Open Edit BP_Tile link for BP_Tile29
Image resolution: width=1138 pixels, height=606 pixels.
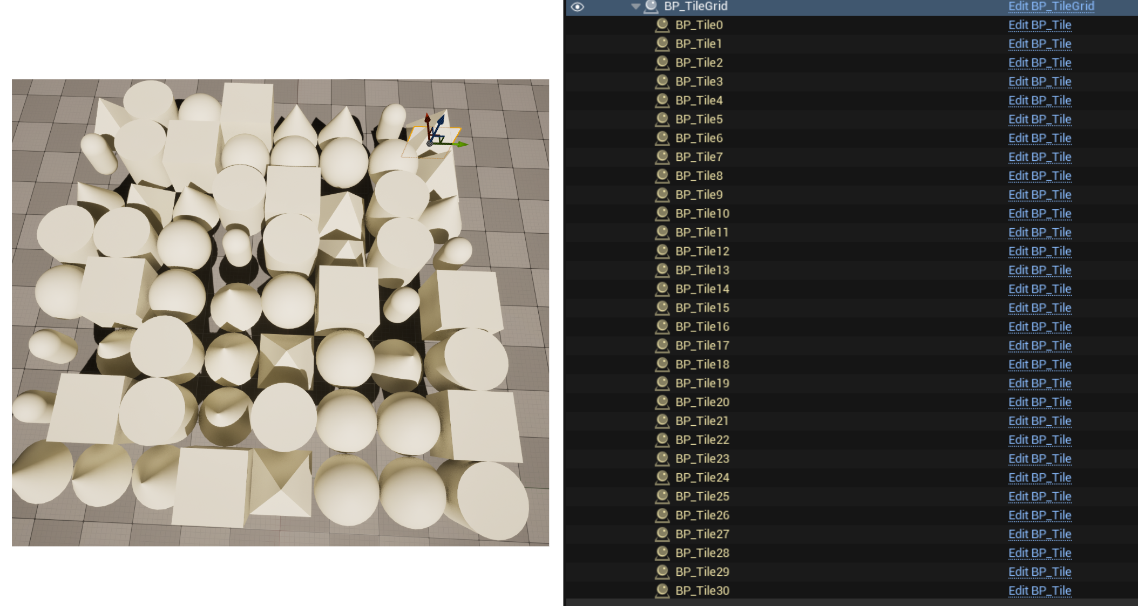tap(1039, 572)
